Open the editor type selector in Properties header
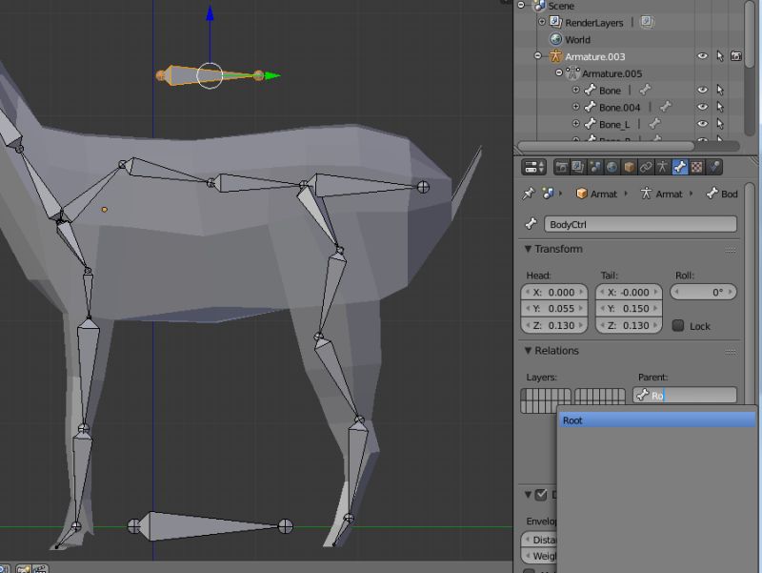 click(x=531, y=166)
